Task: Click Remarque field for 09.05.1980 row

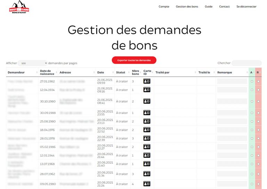Action: 232,184
